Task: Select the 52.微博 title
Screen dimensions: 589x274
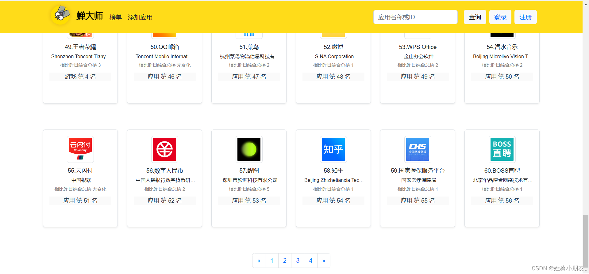Action: pos(333,47)
